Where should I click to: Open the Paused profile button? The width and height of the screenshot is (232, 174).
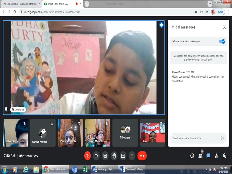click(218, 12)
